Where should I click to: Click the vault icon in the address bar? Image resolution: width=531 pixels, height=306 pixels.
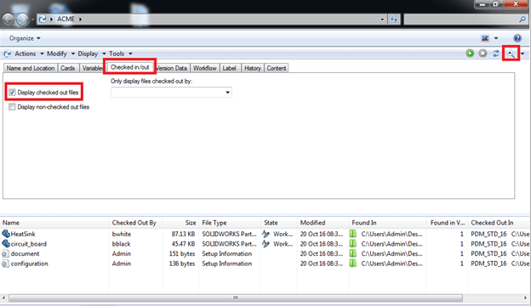[43, 20]
